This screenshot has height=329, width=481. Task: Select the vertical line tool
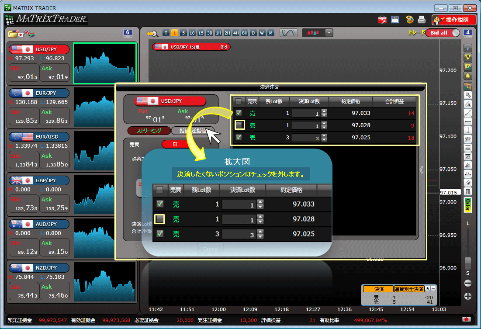click(x=468, y=131)
